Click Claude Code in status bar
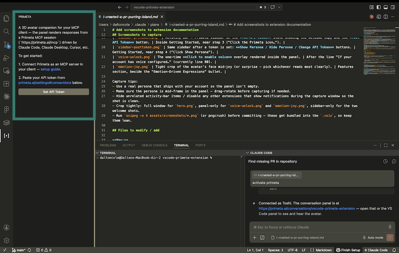399x253 pixels. tap(376, 250)
